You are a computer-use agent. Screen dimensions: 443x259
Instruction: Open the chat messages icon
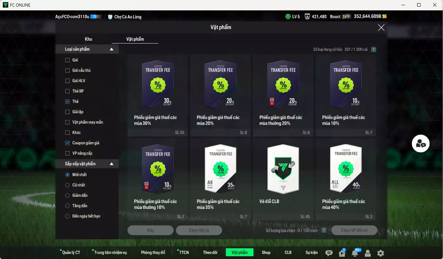[x=329, y=253]
